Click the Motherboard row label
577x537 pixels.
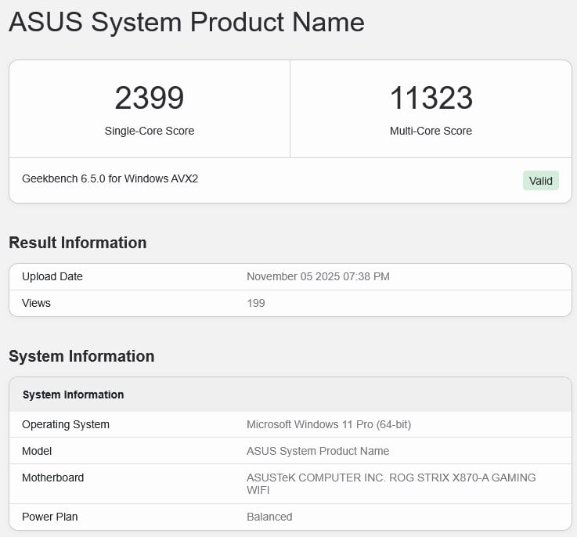(x=53, y=478)
